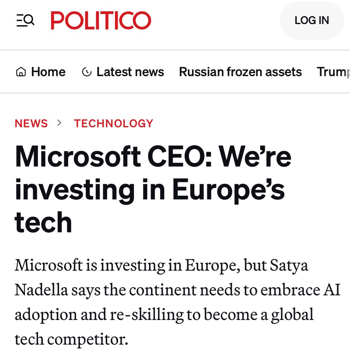Follow the NEWS breadcrumb link
Viewport: 350px width, 362px height.
[31, 123]
